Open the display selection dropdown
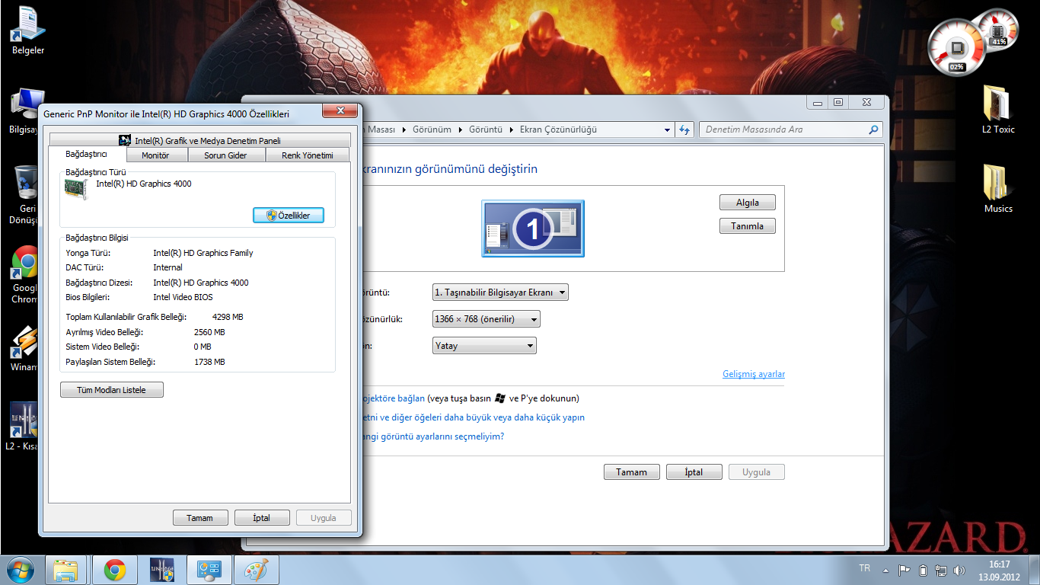Screen dimensions: 1040x585 (500, 292)
